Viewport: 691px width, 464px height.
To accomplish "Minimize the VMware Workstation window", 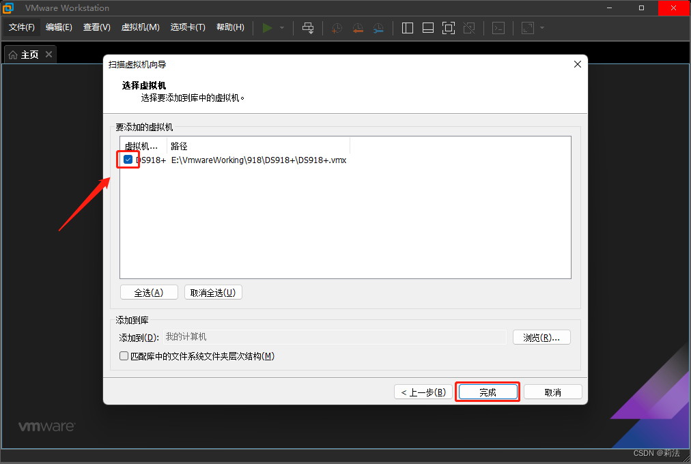I will tap(610, 8).
